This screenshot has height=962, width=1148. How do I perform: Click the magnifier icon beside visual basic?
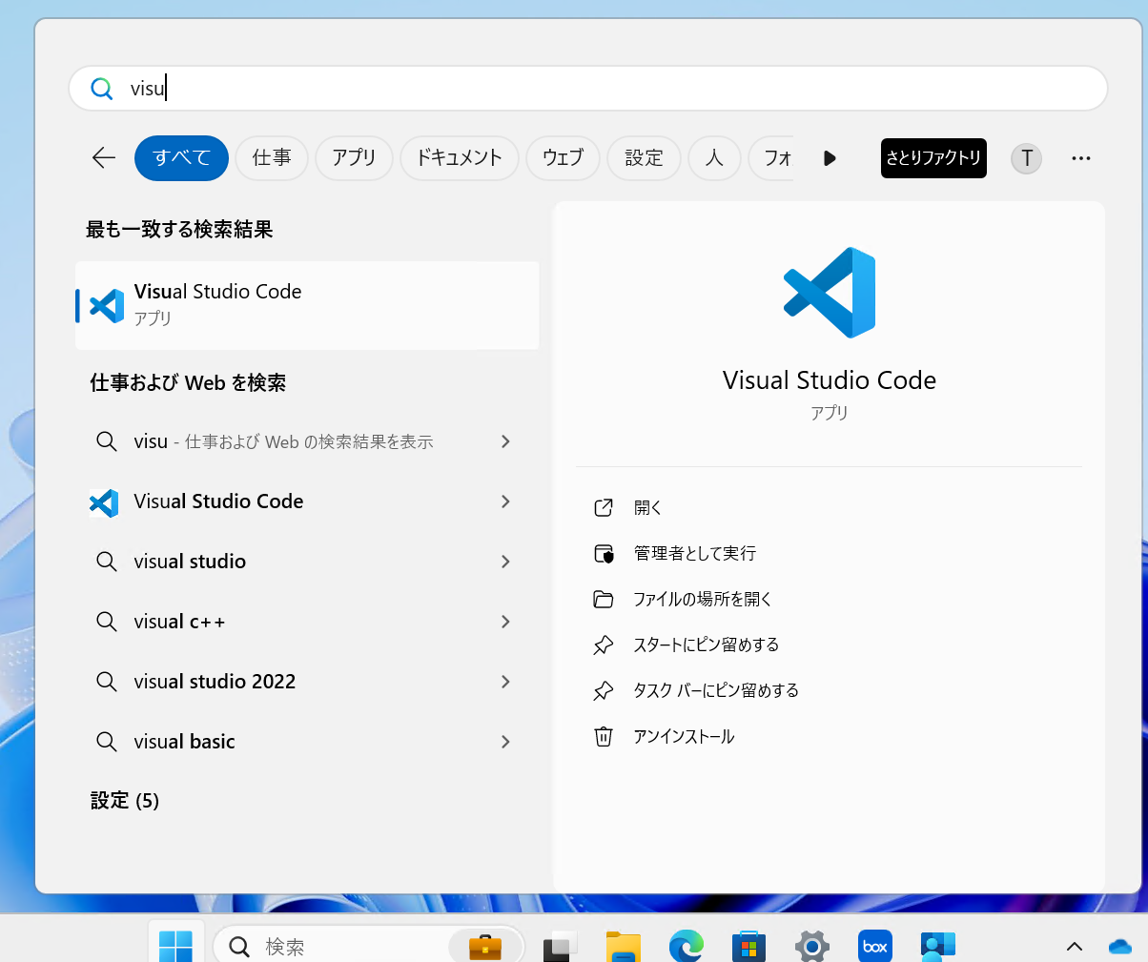[107, 742]
